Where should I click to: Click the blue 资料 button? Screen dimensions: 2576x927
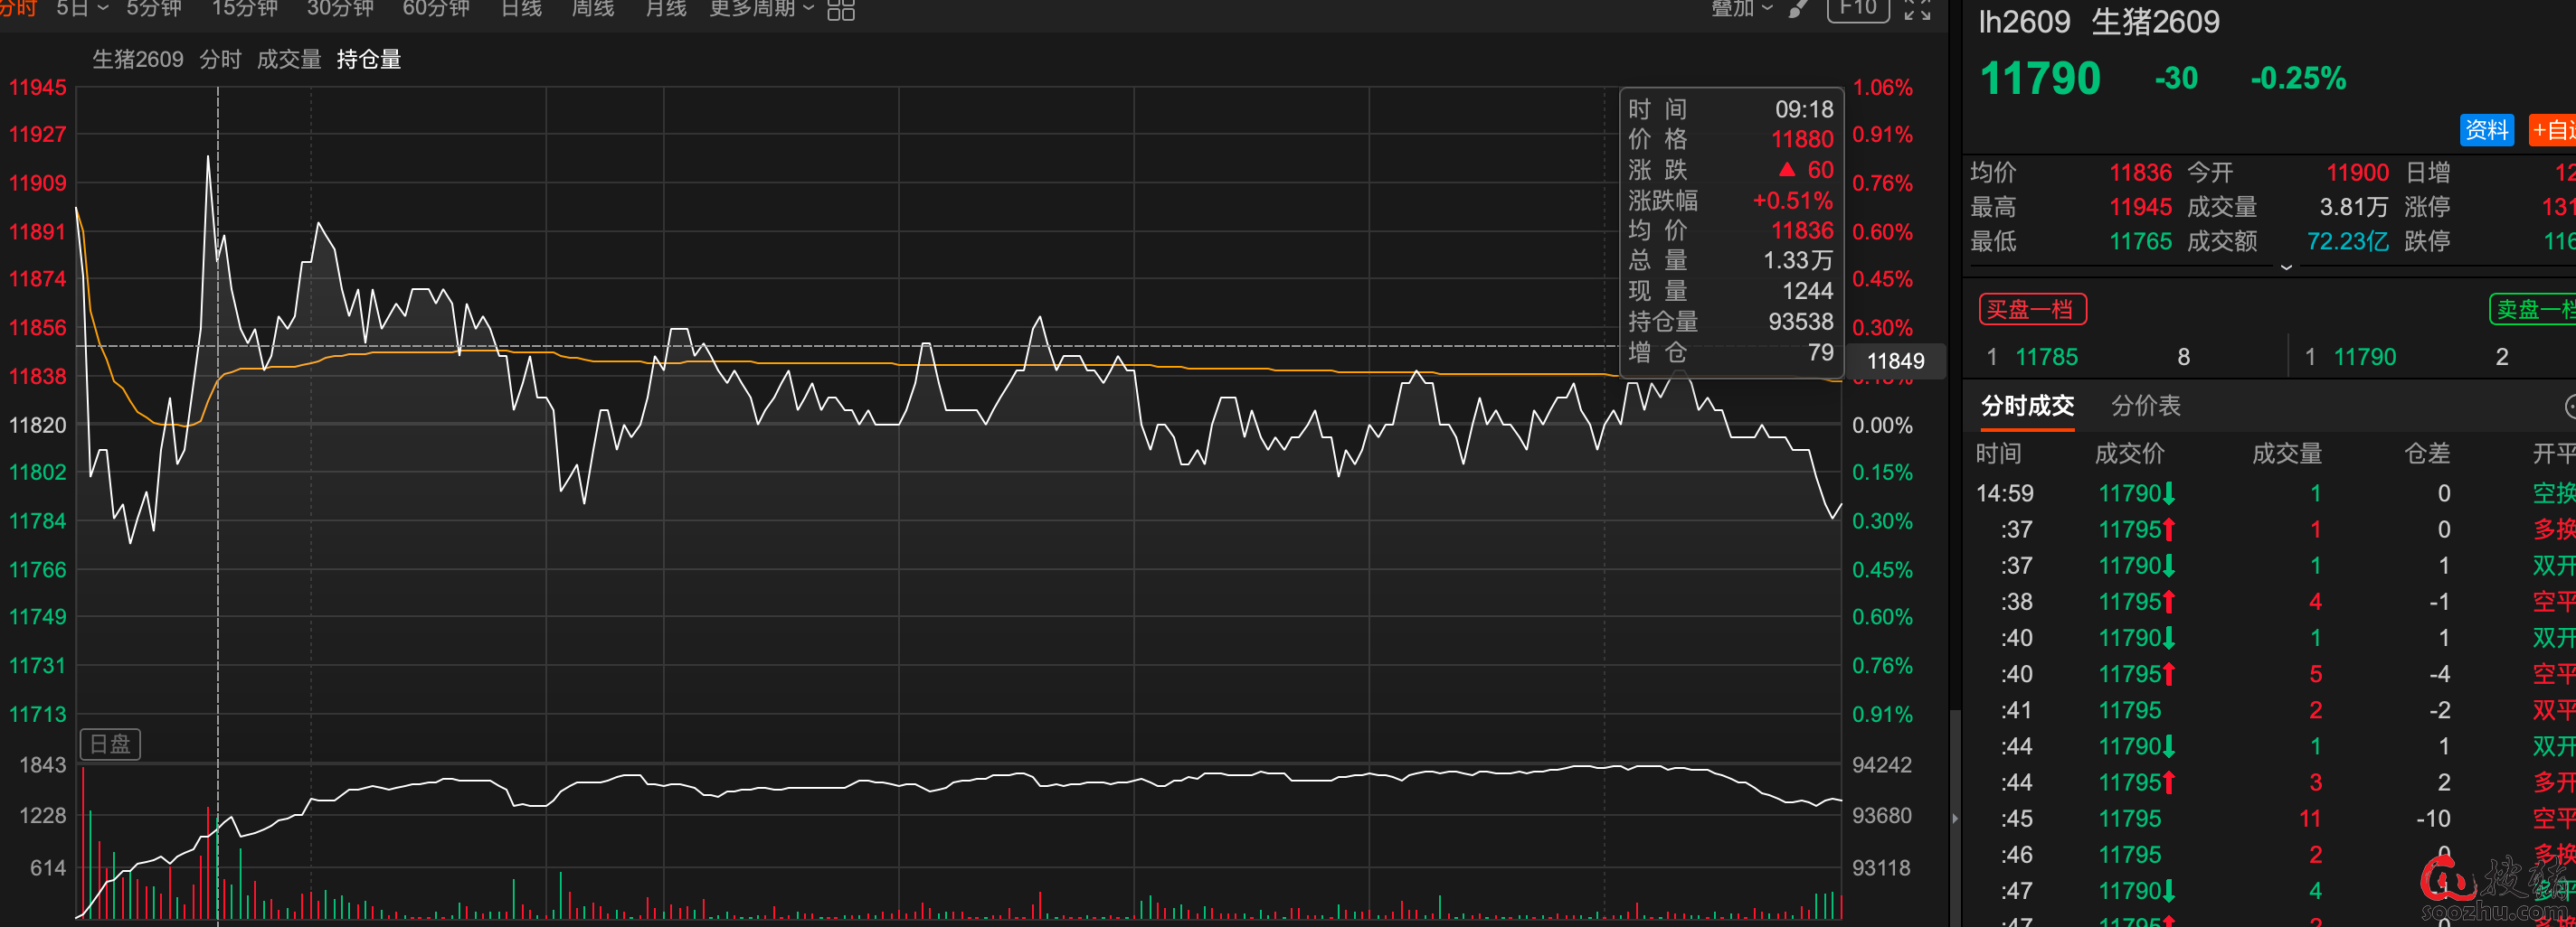2486,130
